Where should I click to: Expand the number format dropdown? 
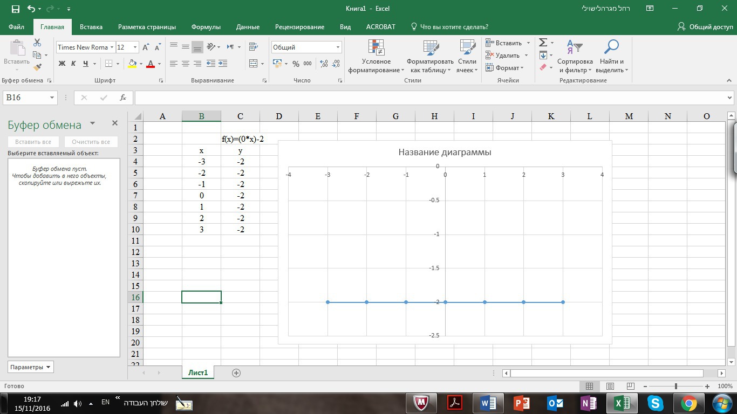pyautogui.click(x=338, y=47)
